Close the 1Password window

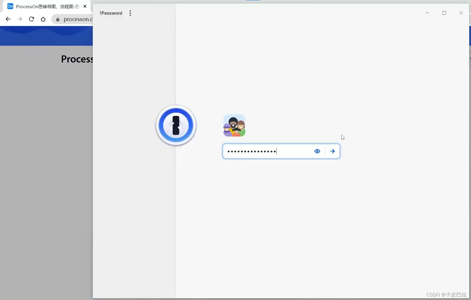[x=461, y=13]
